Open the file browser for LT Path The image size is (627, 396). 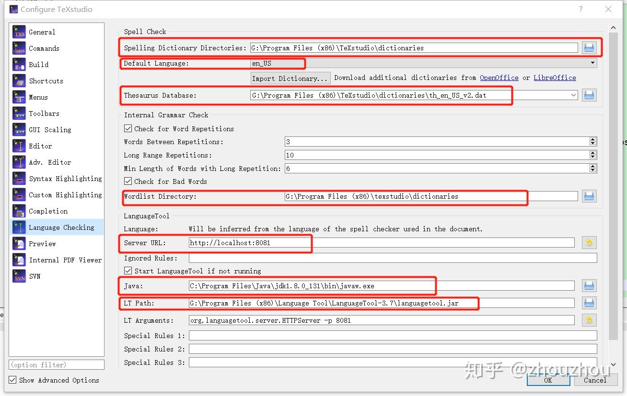click(589, 303)
